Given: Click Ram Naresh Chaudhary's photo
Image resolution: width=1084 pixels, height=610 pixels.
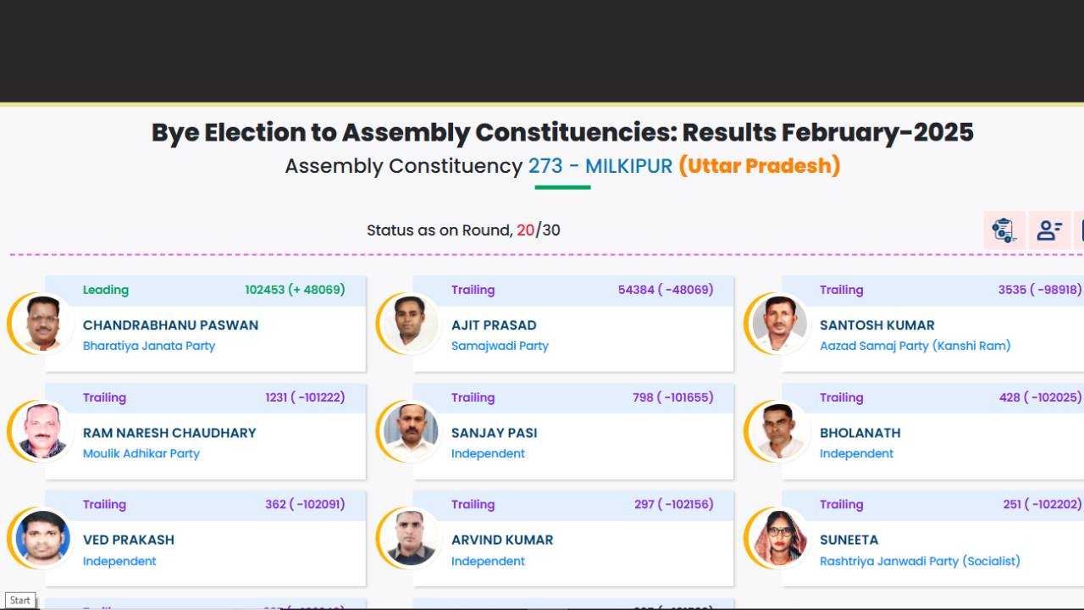Looking at the screenshot, I should pos(42,431).
